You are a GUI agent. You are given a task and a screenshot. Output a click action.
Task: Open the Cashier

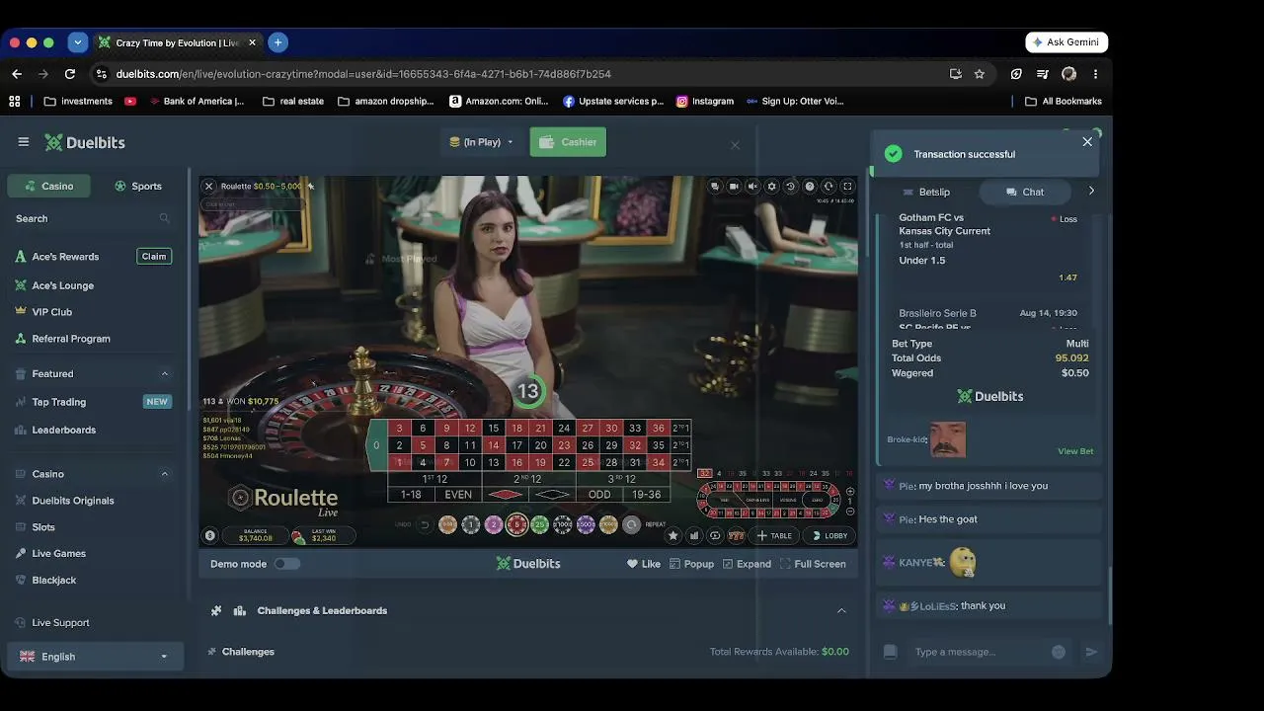pyautogui.click(x=568, y=142)
